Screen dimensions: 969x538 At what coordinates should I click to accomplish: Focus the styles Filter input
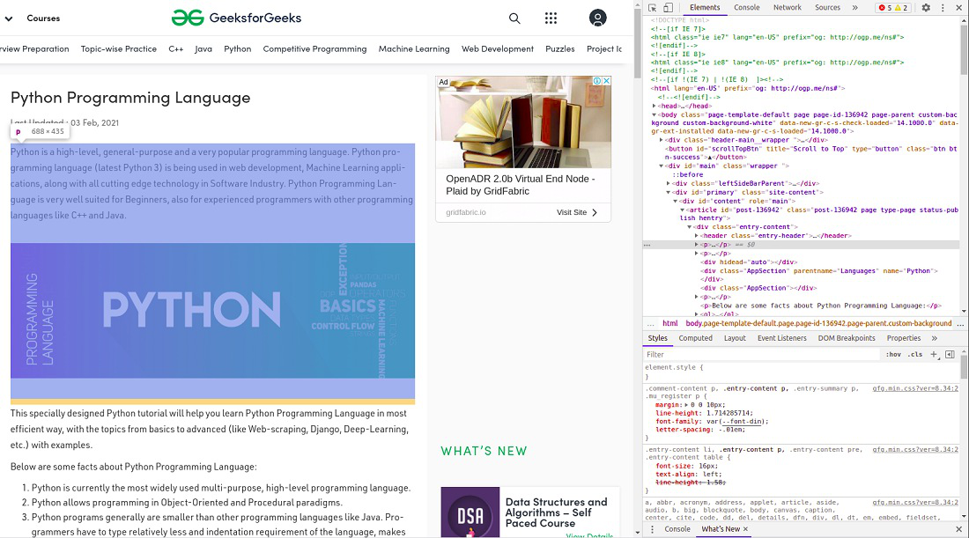click(761, 355)
